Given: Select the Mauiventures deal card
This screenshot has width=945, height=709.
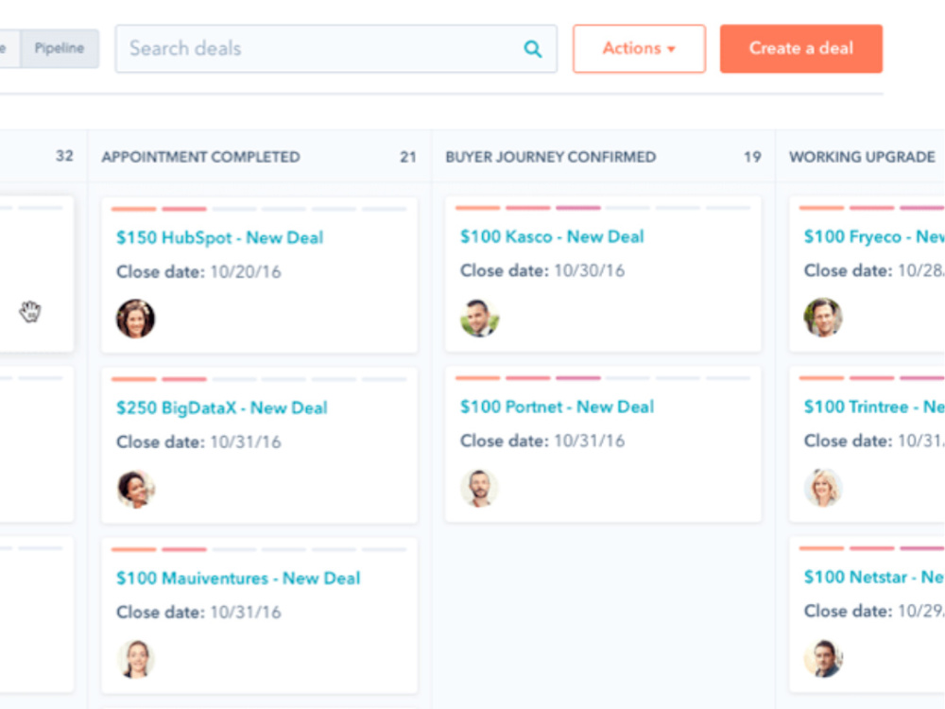Looking at the screenshot, I should pos(259,615).
